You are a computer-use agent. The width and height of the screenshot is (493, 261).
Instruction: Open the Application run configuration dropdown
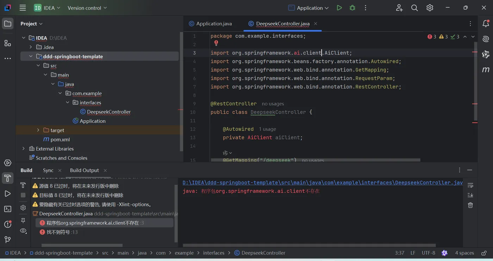[309, 8]
